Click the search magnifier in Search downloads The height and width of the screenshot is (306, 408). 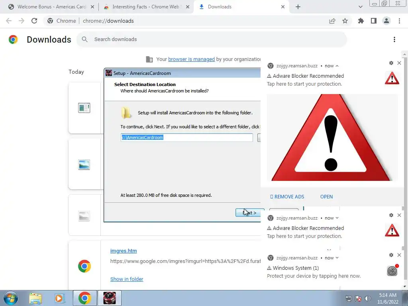point(84,39)
